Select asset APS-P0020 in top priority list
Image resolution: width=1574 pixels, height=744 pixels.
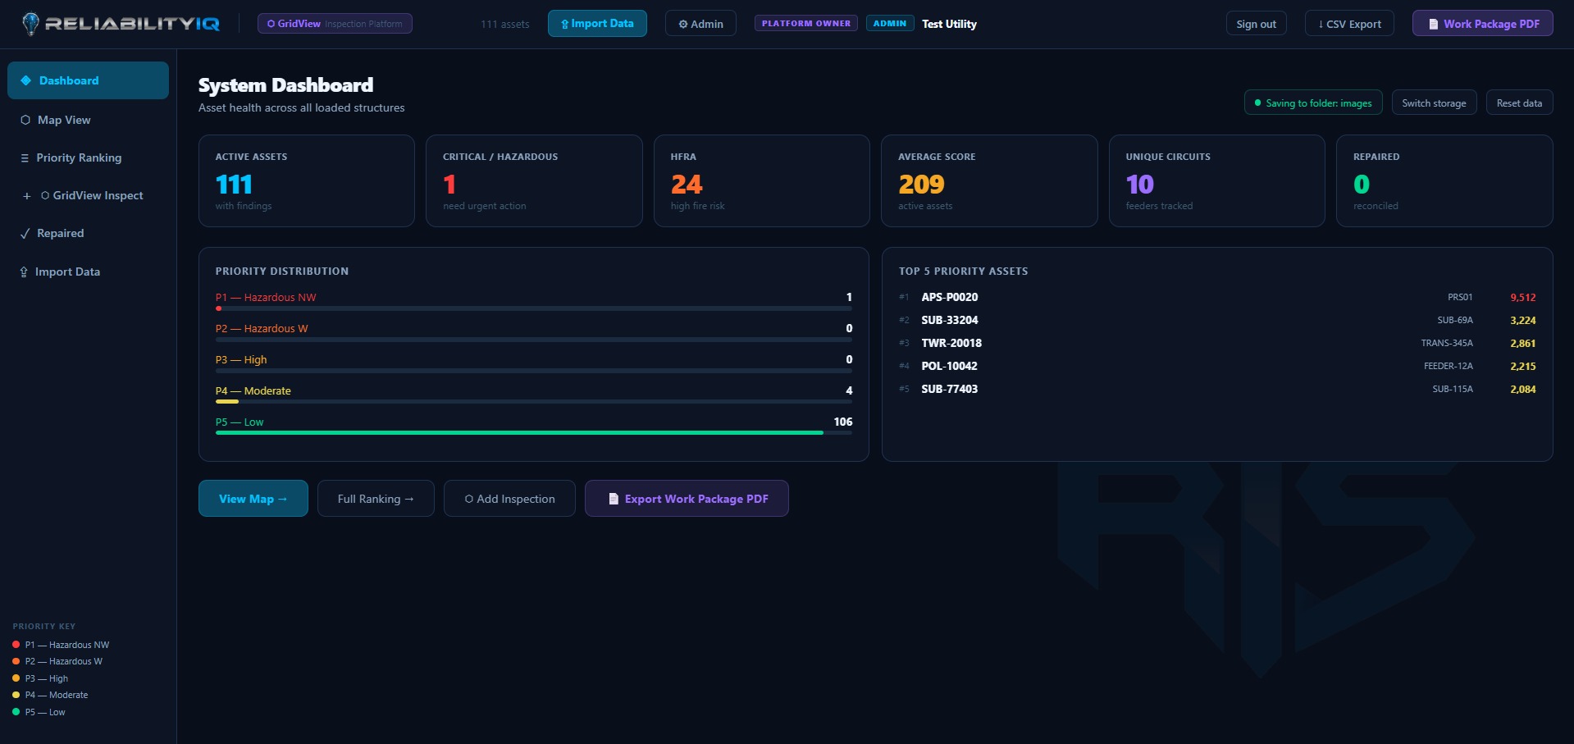coord(1217,297)
